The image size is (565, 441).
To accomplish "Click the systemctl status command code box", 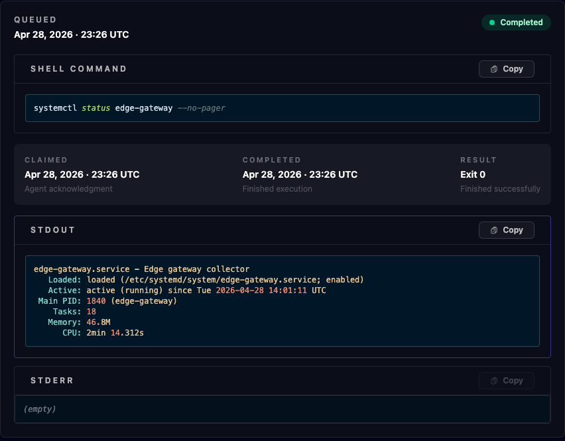I will click(x=282, y=108).
